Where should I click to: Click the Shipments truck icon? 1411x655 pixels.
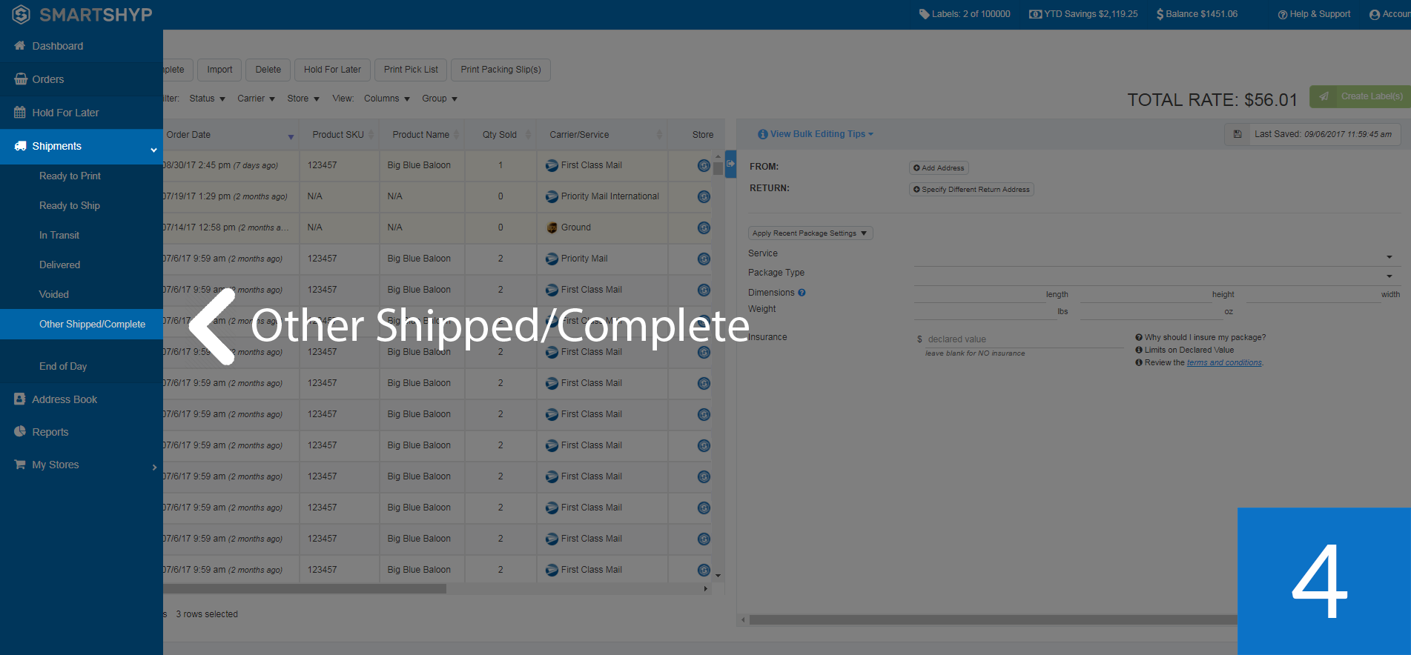point(20,146)
